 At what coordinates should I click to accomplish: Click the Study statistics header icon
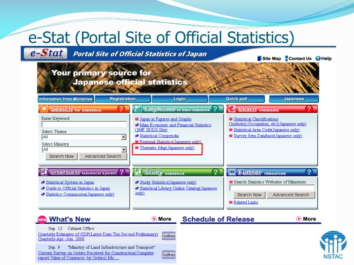pyautogui.click(x=138, y=172)
